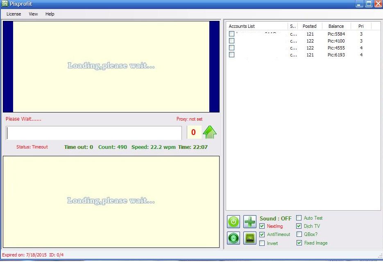Screen dimensions: 383x263
Task: Focus the captcha answer text field
Action: 94,133
